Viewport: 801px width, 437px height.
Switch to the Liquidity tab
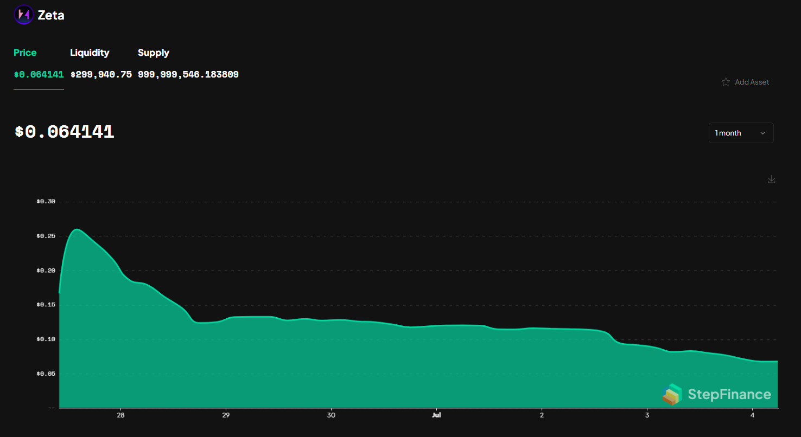tap(90, 53)
